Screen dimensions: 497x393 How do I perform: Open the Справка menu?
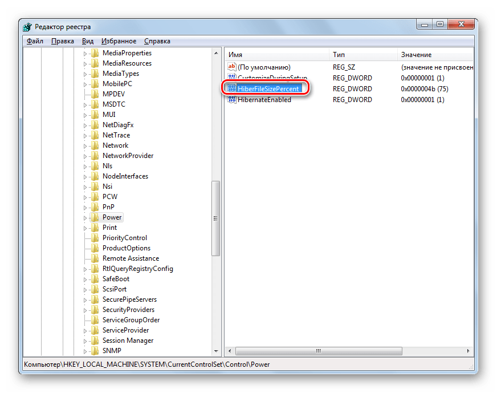[157, 41]
